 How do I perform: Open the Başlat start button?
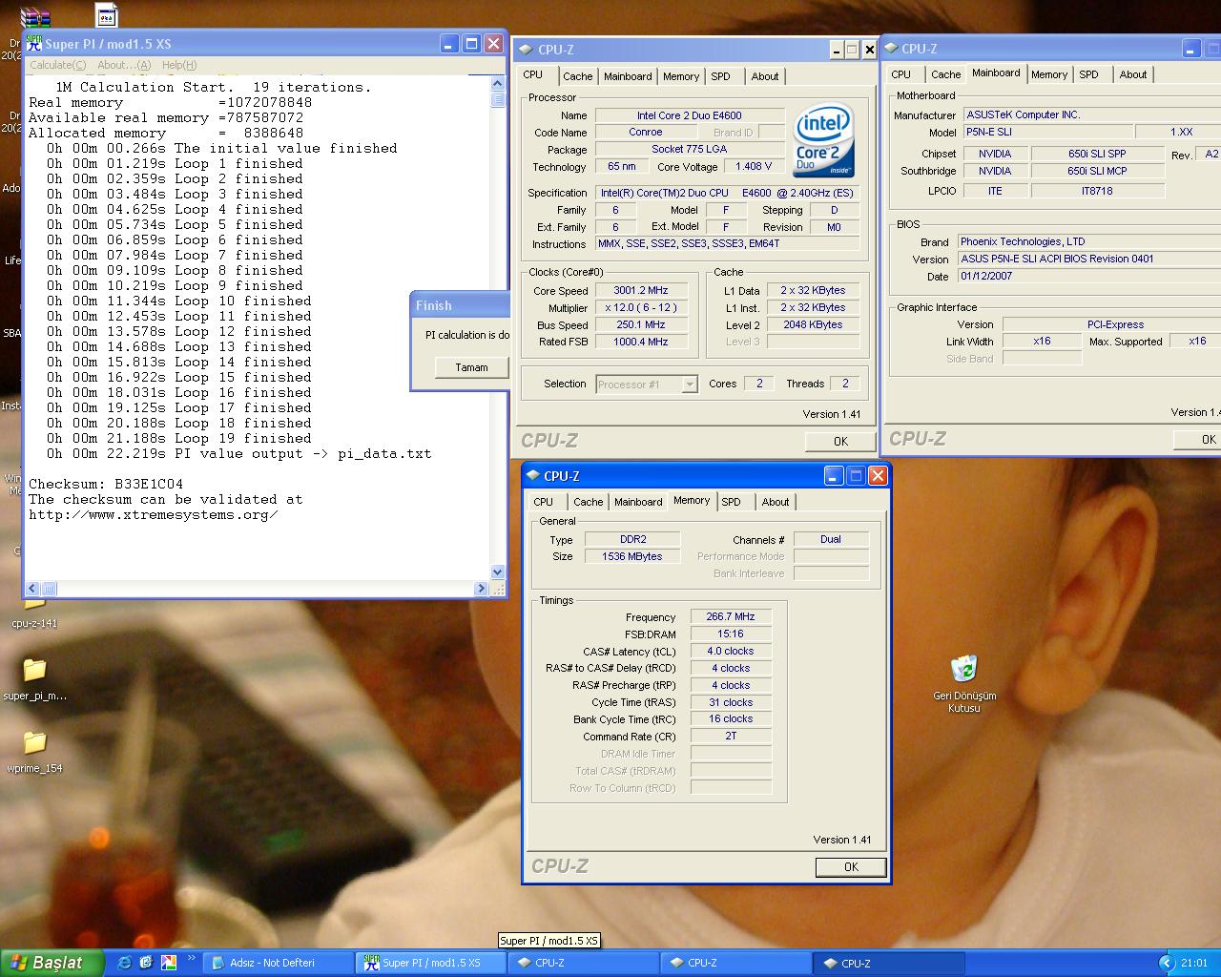[x=52, y=963]
